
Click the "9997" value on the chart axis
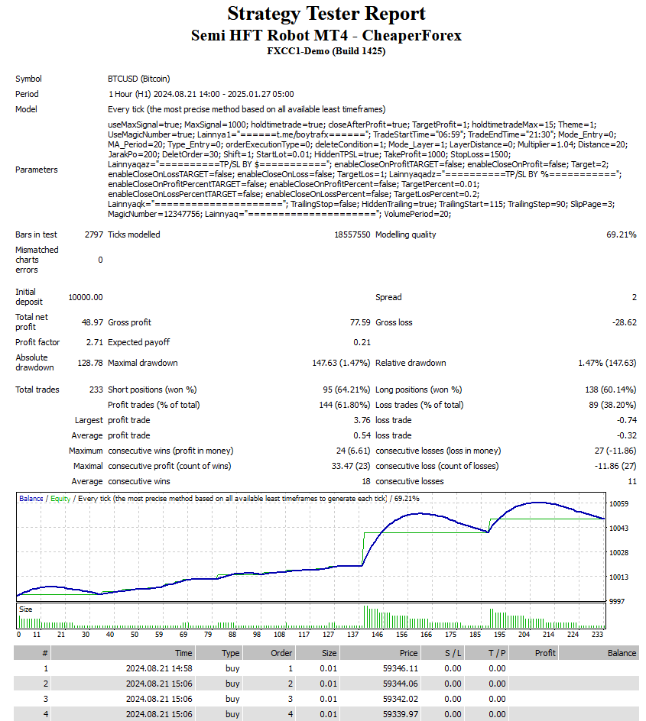(x=617, y=601)
